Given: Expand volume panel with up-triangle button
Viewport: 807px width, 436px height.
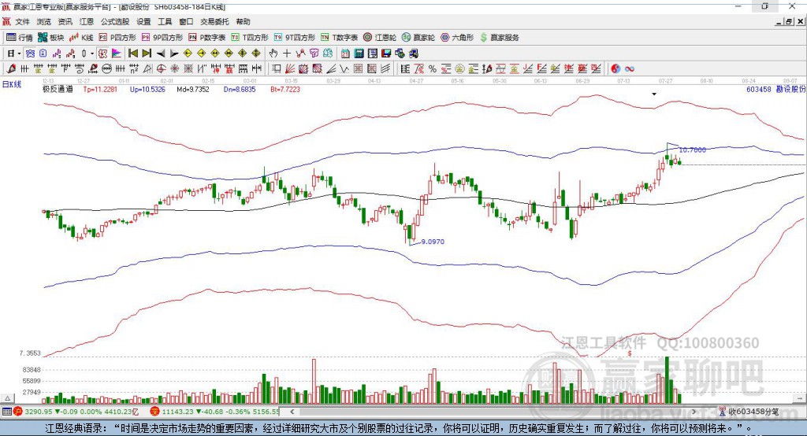Looking at the screenshot, I should (x=7, y=398).
